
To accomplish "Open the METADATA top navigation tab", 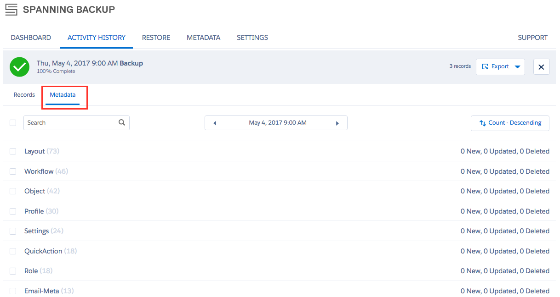I will pyautogui.click(x=203, y=38).
